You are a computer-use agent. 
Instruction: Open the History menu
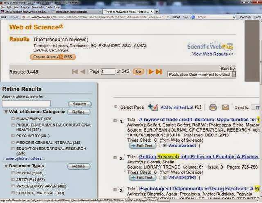(x=25, y=7)
